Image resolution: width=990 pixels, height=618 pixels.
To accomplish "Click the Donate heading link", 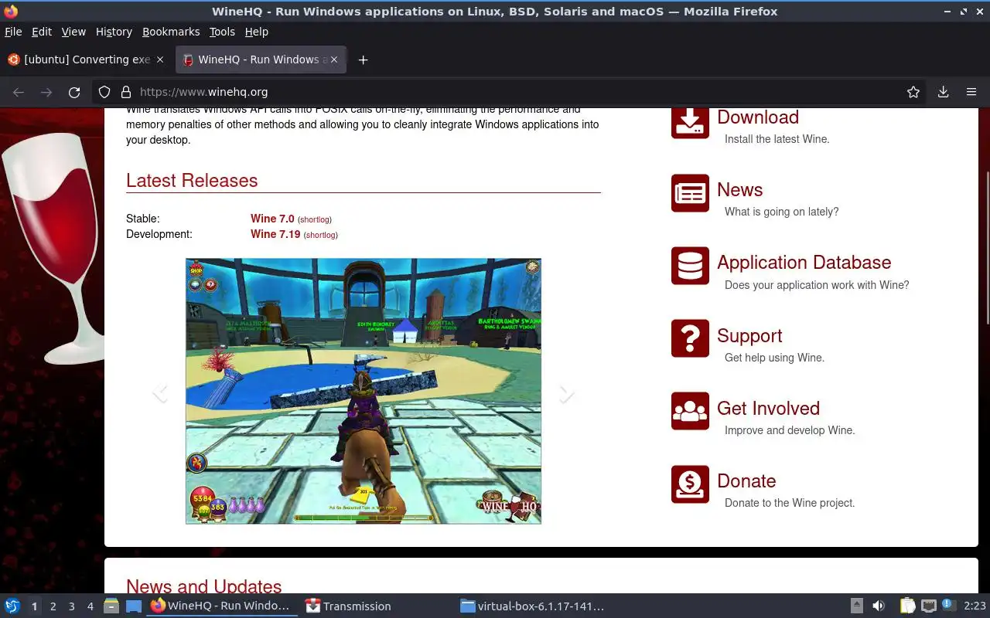I will [746, 481].
